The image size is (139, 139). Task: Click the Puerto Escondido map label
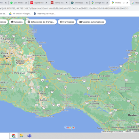point(36,111)
